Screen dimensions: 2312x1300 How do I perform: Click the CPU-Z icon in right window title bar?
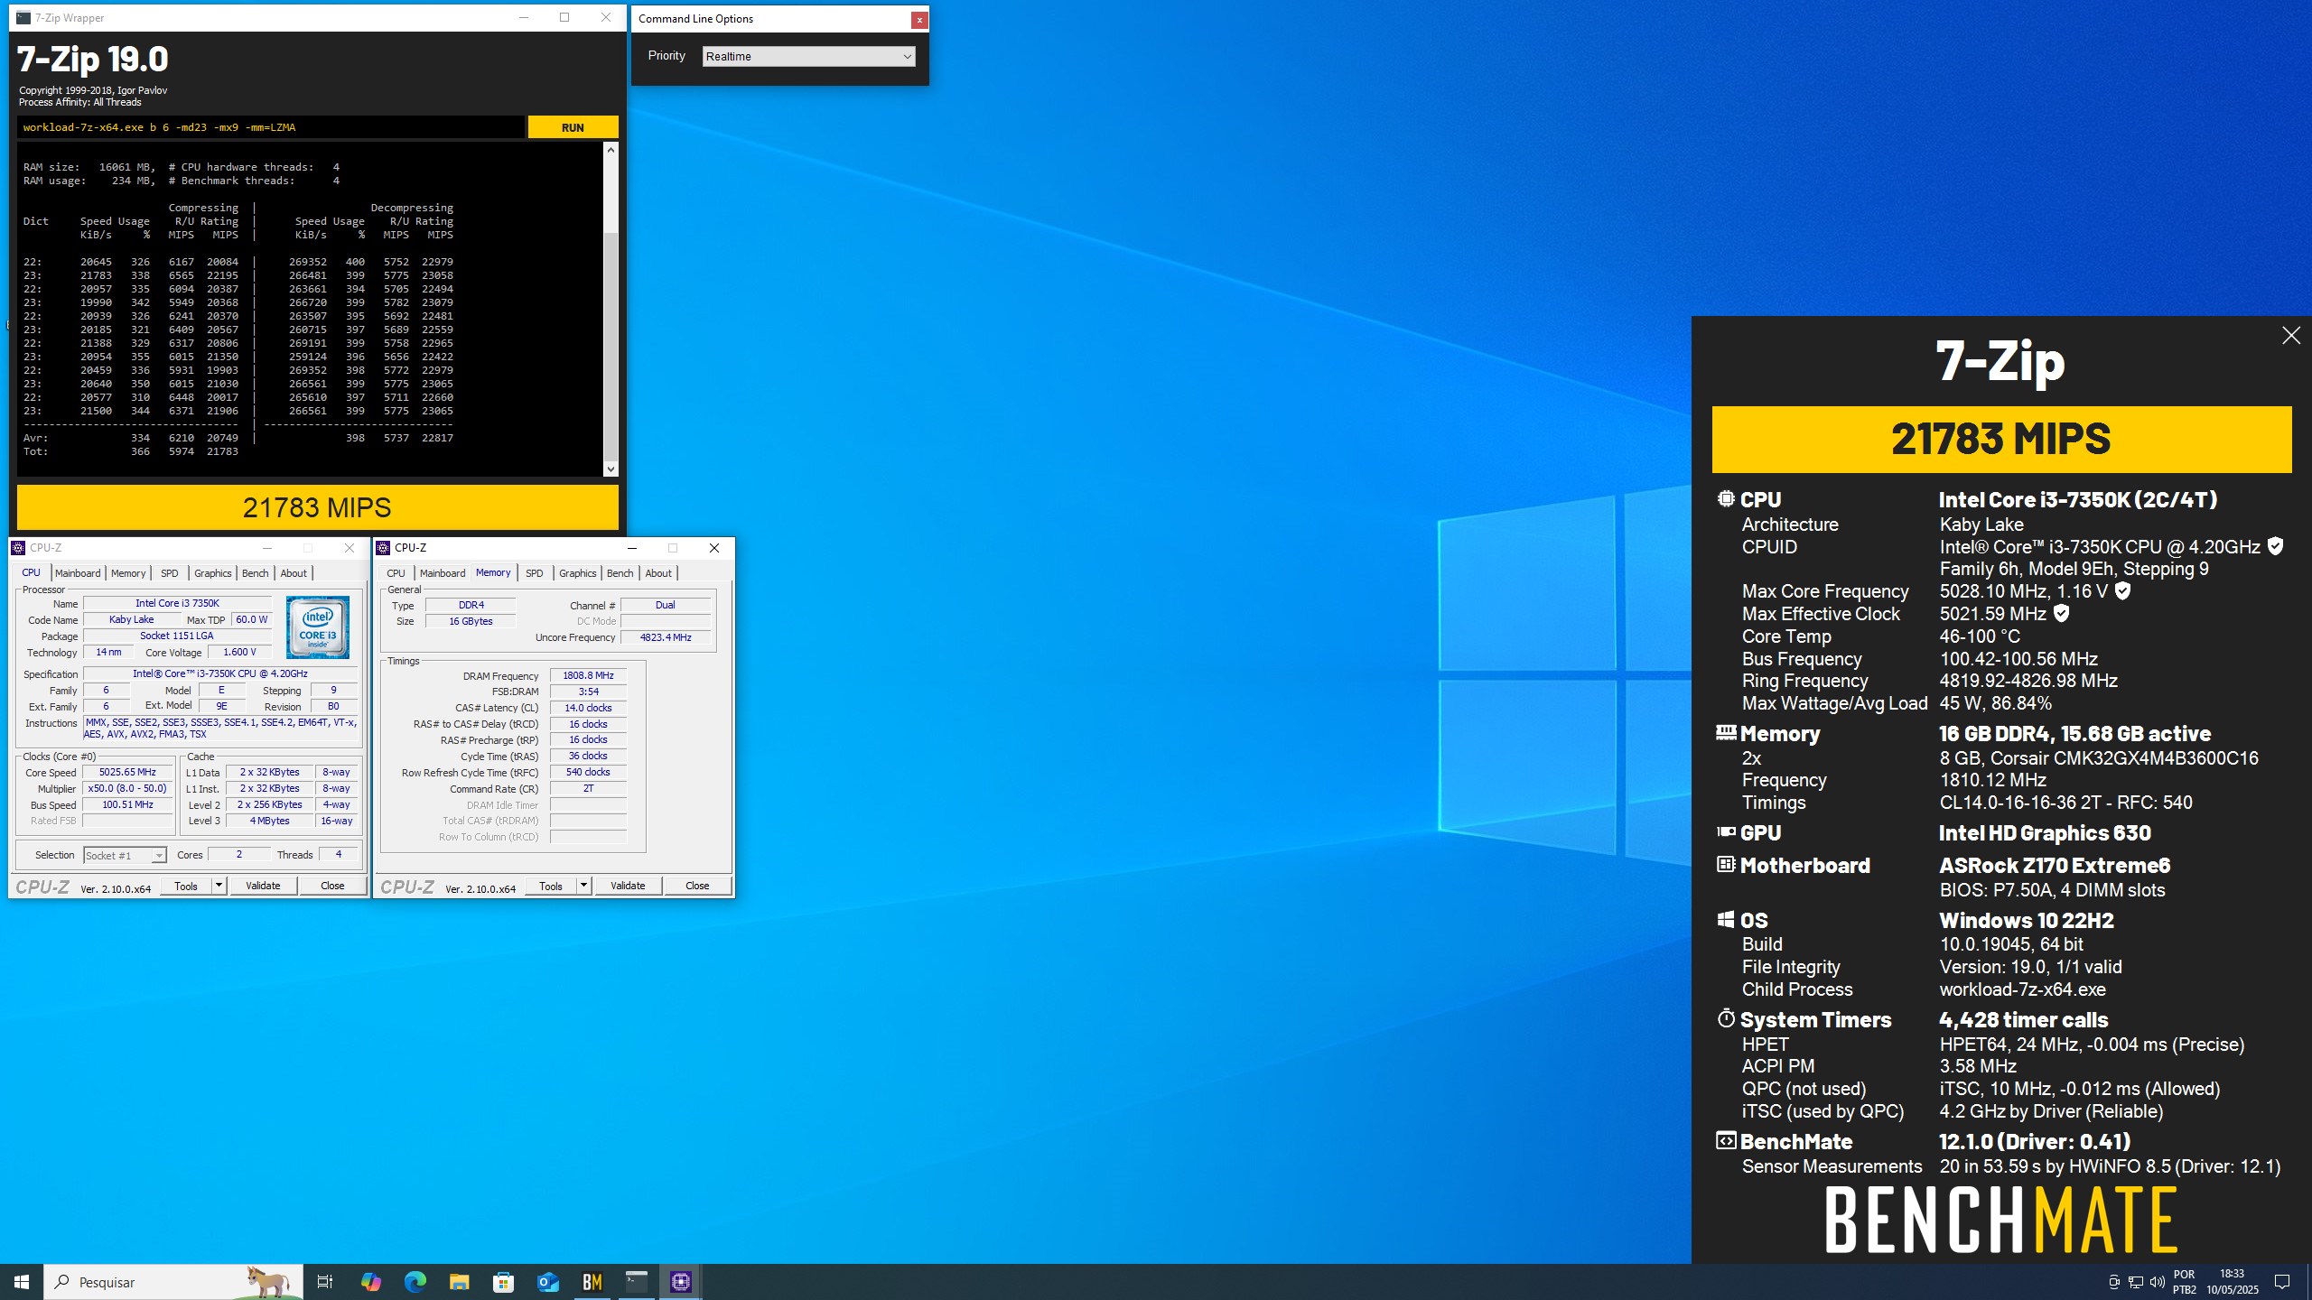[x=383, y=548]
